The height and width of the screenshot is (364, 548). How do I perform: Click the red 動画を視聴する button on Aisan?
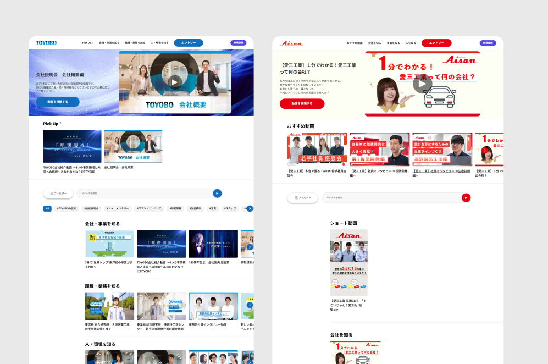[302, 104]
